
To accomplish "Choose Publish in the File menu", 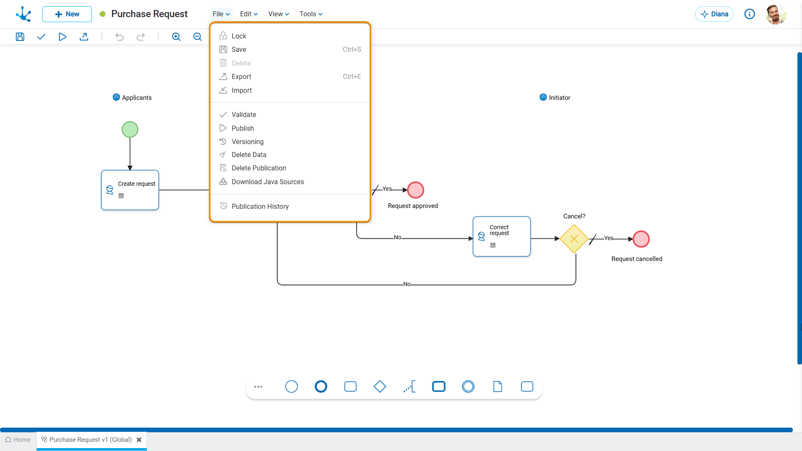I will click(x=290, y=128).
